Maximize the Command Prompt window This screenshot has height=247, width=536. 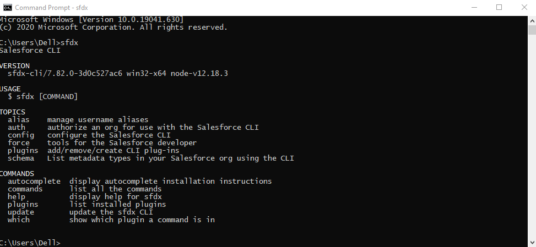pos(499,7)
